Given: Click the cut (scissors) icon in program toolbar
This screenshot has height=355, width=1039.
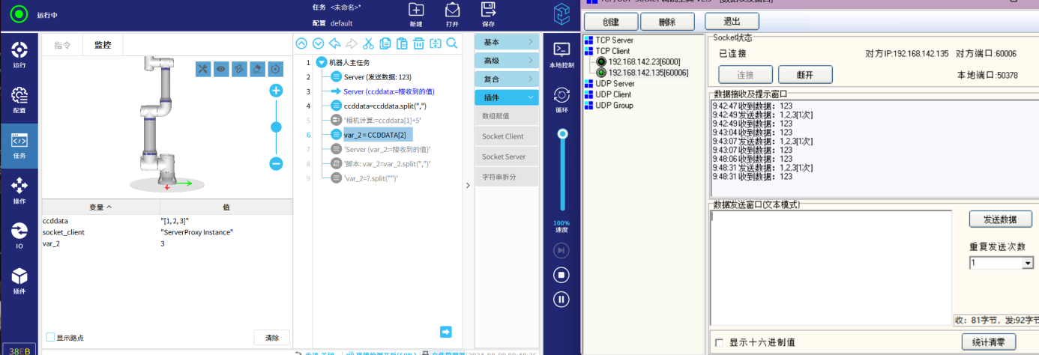Looking at the screenshot, I should click(368, 43).
